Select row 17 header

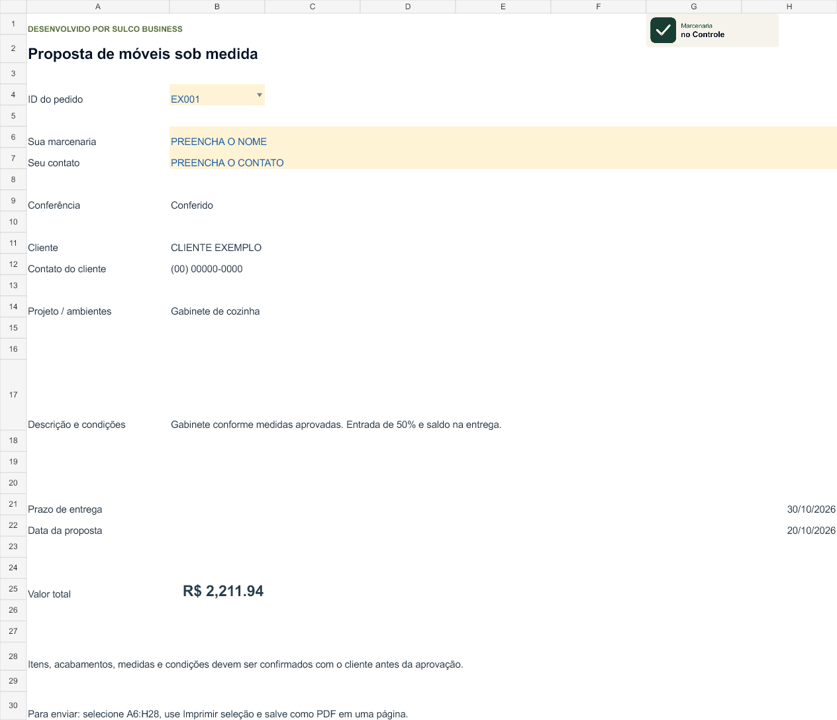tap(13, 395)
